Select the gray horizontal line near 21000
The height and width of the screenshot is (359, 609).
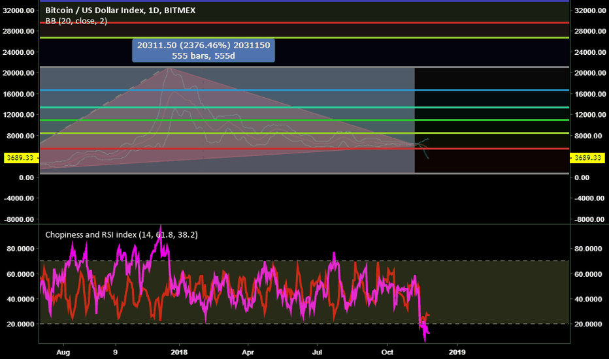click(304, 67)
